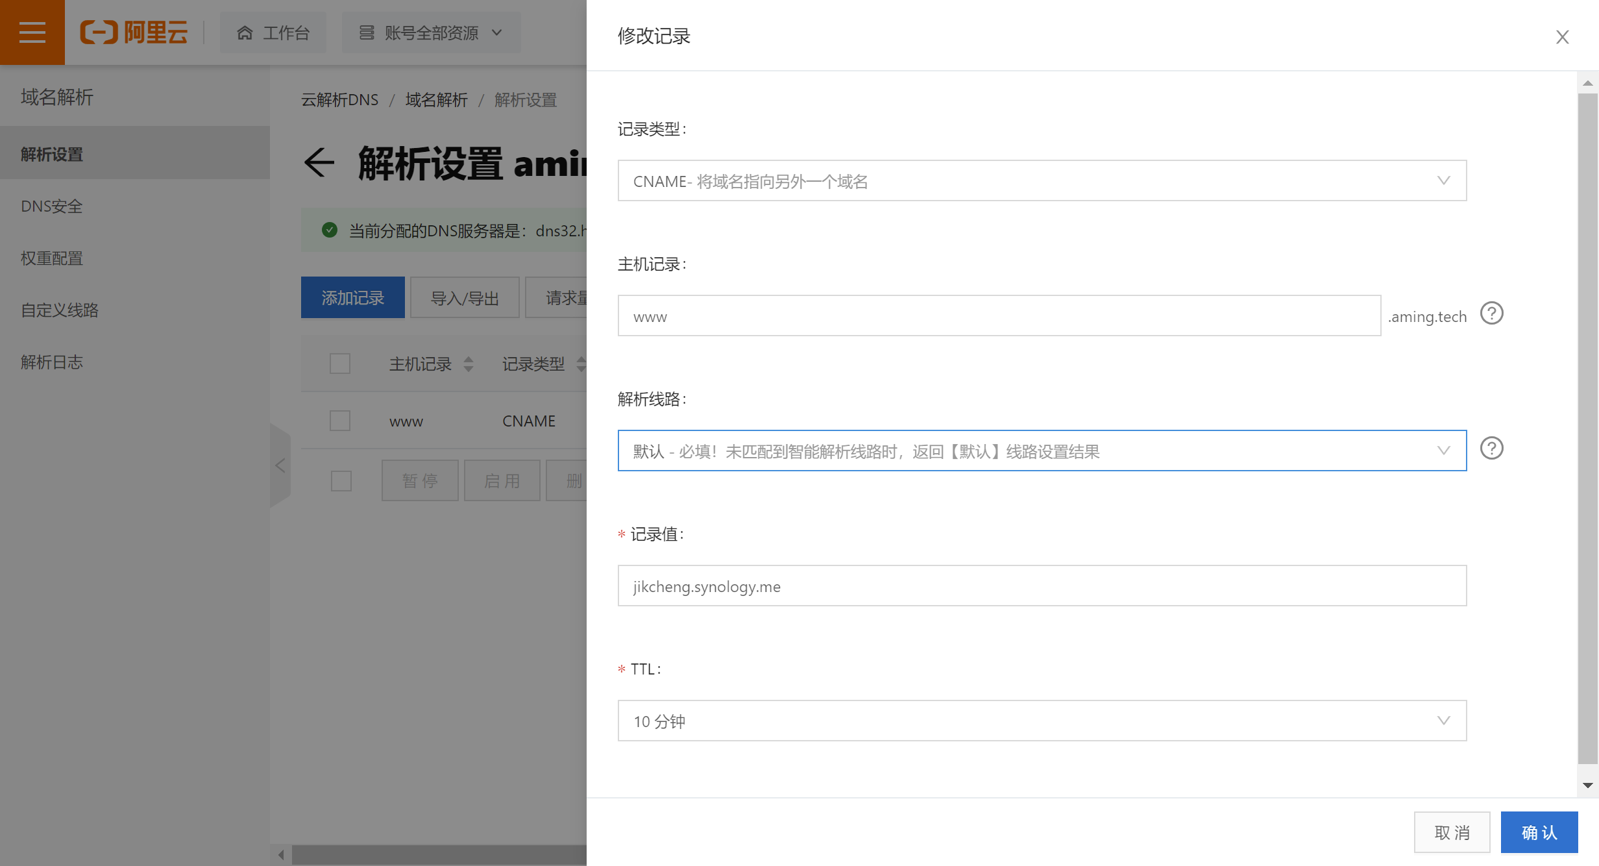Click the panel scrollbar up arrow
Image resolution: width=1599 pixels, height=866 pixels.
pyautogui.click(x=1587, y=83)
